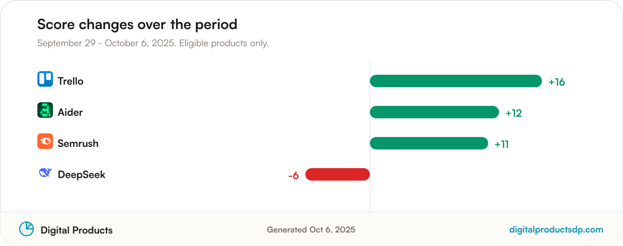This screenshot has height=246, width=623.
Task: Click the +16 score label
Action: click(557, 82)
